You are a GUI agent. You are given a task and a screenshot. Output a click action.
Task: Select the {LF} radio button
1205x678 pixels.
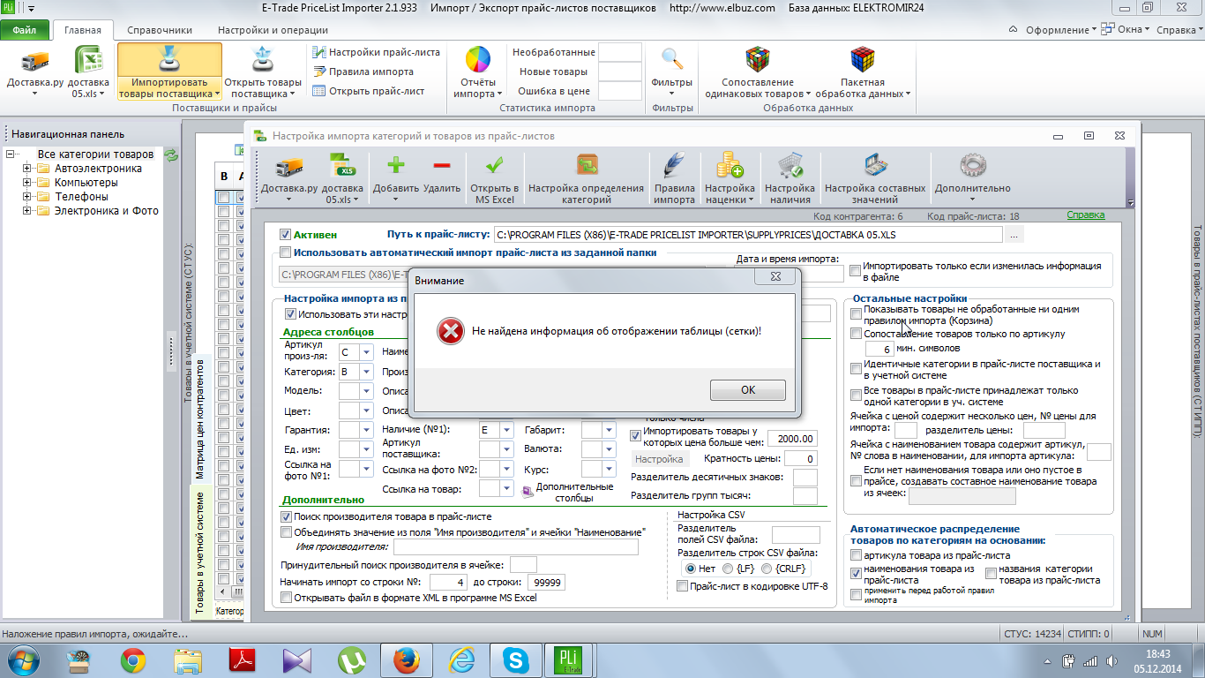[x=728, y=569]
